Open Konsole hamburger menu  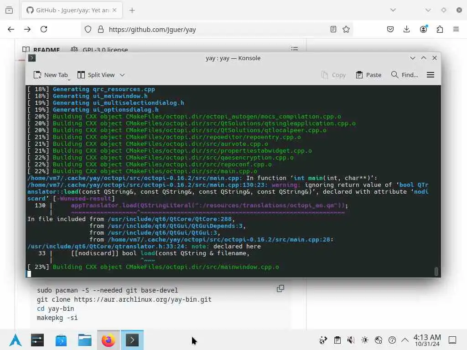coord(431,75)
